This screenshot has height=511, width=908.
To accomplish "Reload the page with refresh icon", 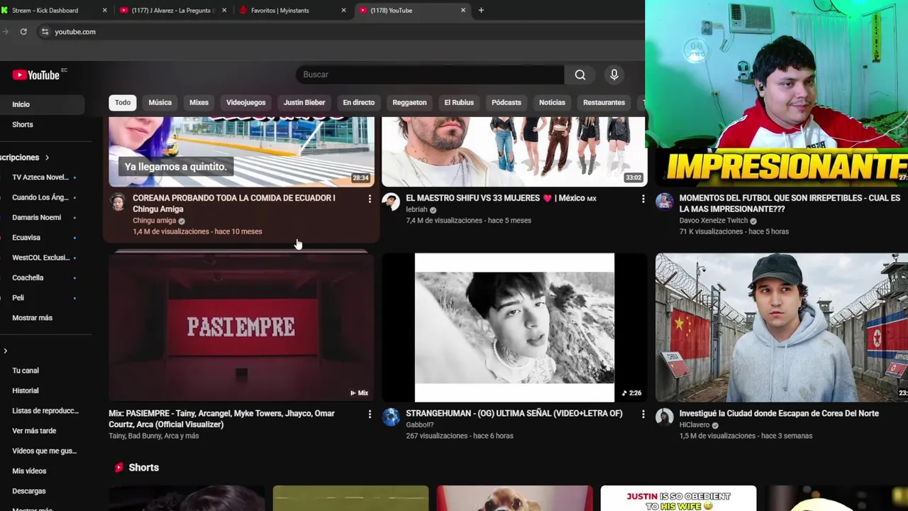I will 23,31.
